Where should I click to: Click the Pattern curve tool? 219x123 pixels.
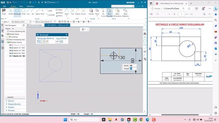[60, 13]
